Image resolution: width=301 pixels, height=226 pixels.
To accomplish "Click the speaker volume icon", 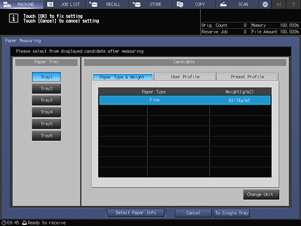I will click(x=279, y=4).
